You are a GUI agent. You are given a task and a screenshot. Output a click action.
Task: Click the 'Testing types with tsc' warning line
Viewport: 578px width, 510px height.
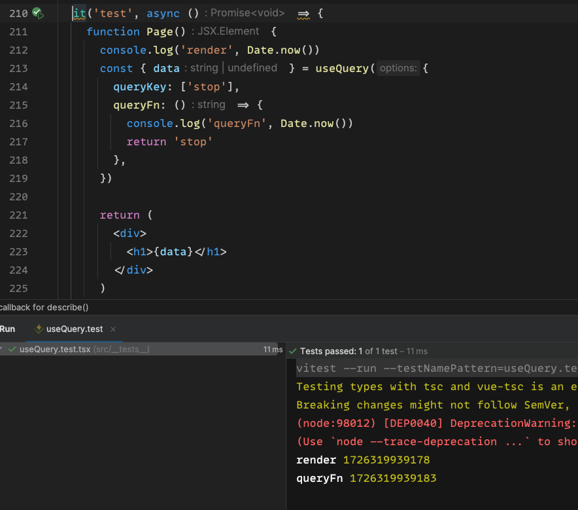[x=437, y=386]
